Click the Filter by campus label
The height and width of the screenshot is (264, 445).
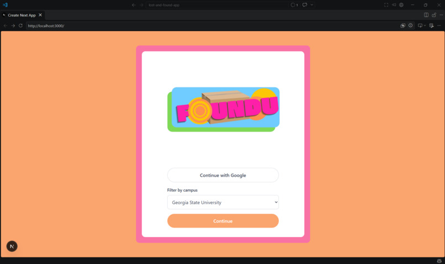[182, 190]
